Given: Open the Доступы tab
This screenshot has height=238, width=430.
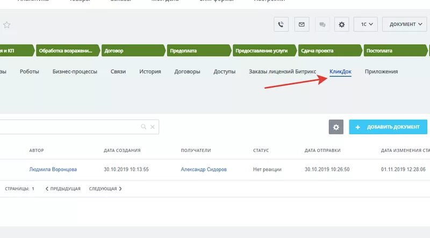Looking at the screenshot, I should pos(224,71).
